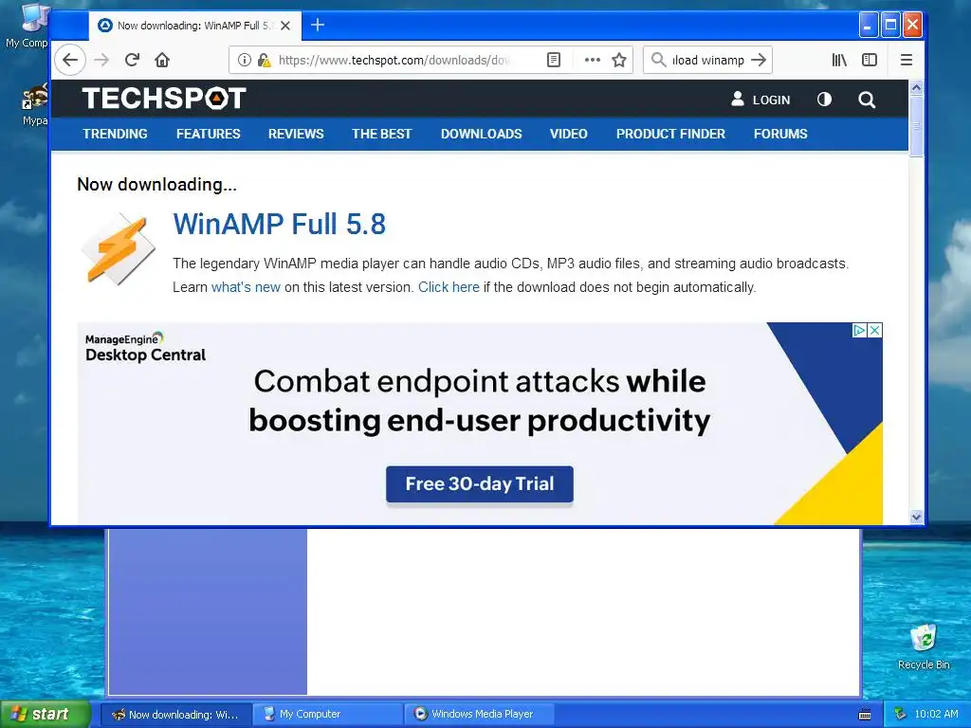Visit the FORUMS section
The height and width of the screenshot is (728, 971).
click(780, 134)
